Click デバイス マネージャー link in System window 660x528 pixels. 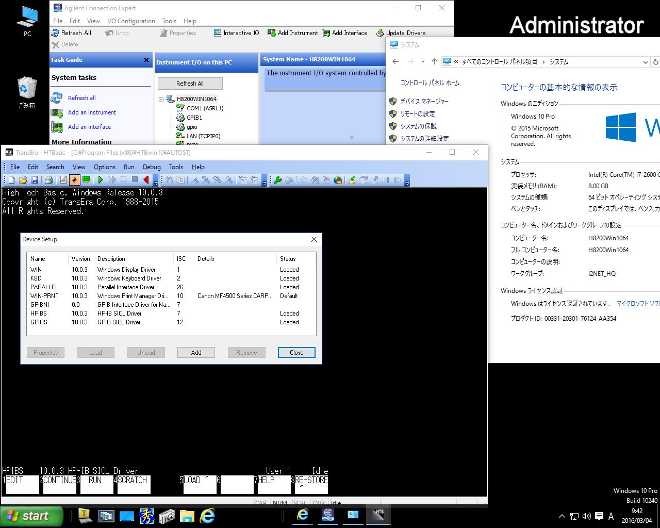coord(424,102)
